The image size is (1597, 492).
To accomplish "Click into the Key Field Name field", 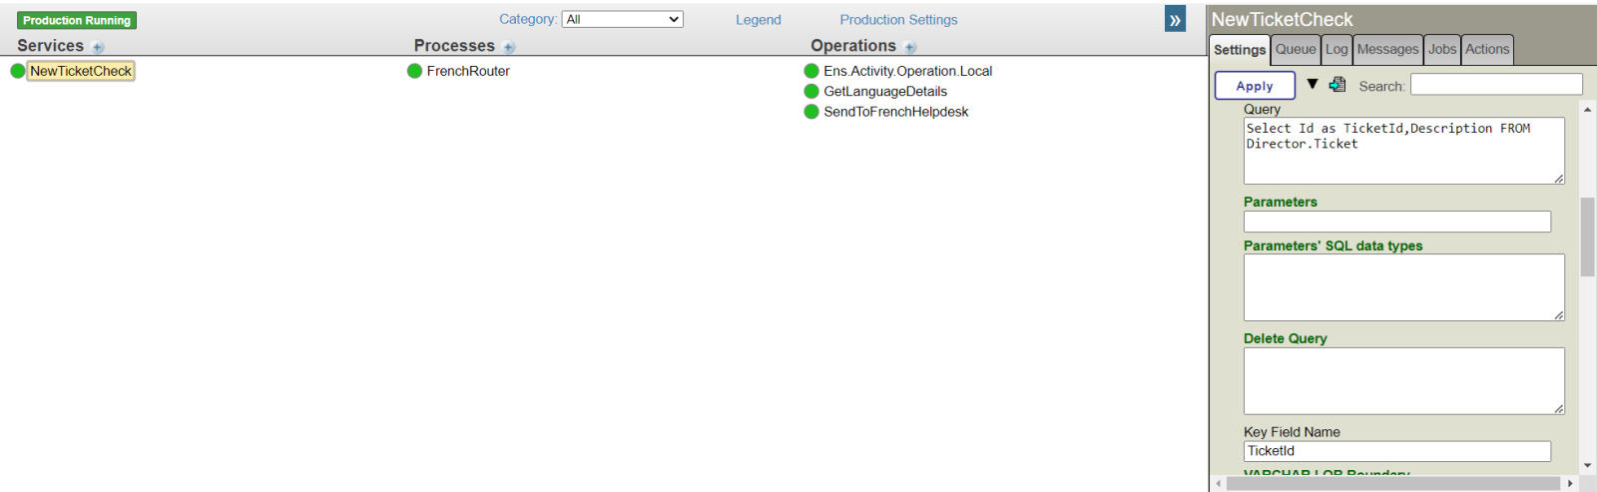I will pyautogui.click(x=1396, y=451).
